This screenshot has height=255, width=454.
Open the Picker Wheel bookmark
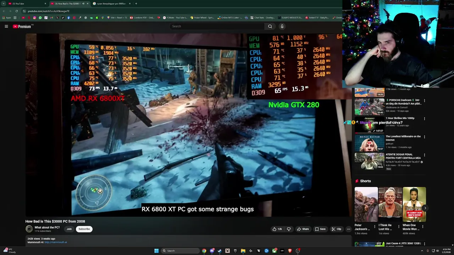pyautogui.click(x=202, y=18)
